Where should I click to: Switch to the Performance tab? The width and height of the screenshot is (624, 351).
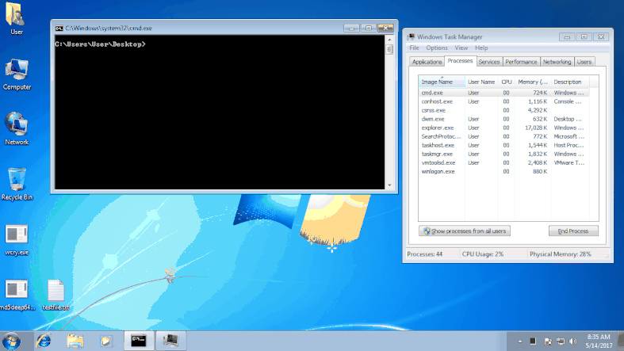pyautogui.click(x=521, y=62)
